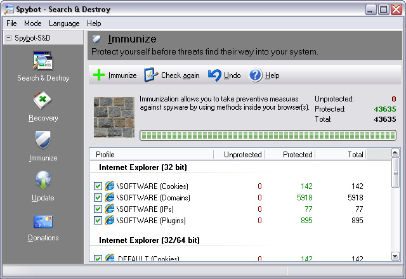Click the IE icon beside \SOFTWARE (Domains)
406x279 pixels.
(x=110, y=197)
